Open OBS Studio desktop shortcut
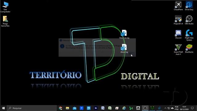This screenshot has width=197, height=111. pos(189,20)
